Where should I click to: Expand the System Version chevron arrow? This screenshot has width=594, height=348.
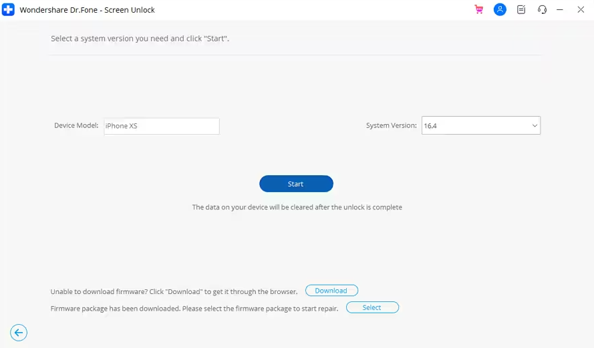pyautogui.click(x=535, y=125)
